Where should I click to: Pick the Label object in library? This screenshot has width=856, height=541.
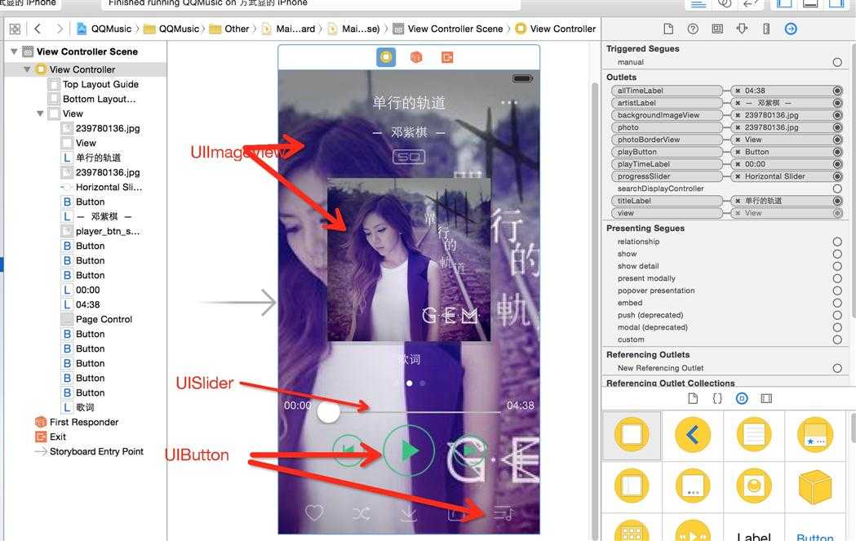[x=754, y=535]
